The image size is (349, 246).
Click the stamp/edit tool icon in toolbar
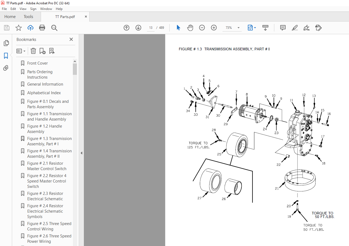click(319, 28)
